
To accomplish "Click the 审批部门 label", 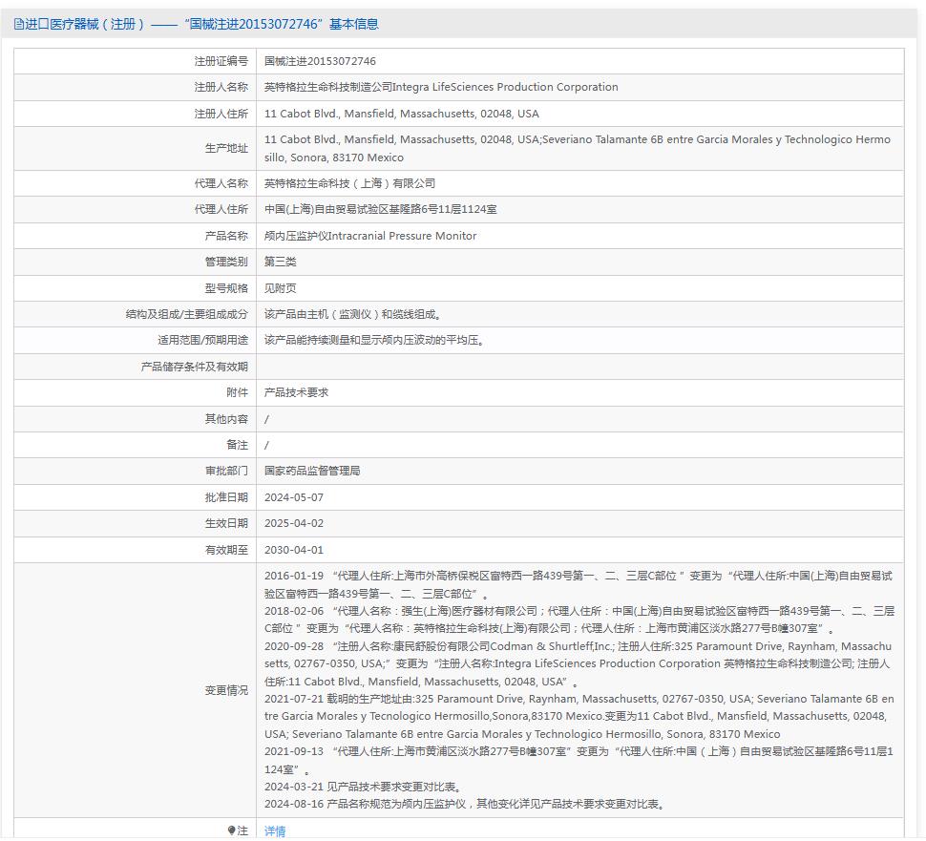I will [x=227, y=471].
